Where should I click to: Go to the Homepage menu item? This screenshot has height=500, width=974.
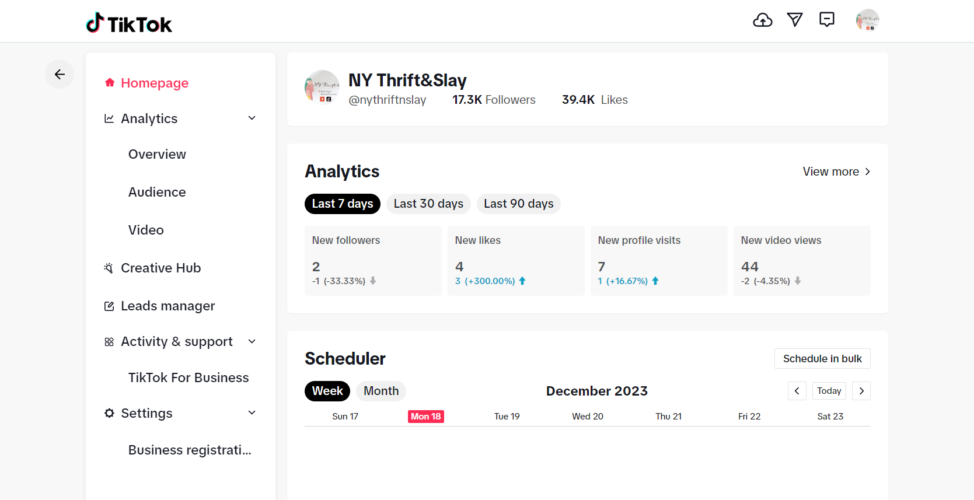click(x=154, y=83)
